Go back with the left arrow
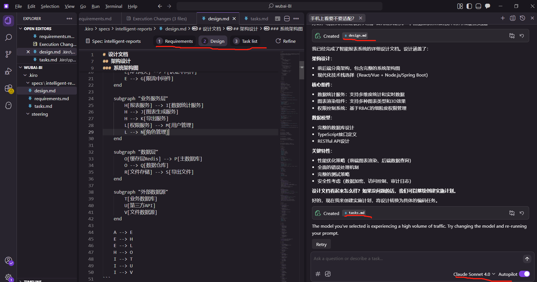This screenshot has width=537, height=282. [x=160, y=6]
